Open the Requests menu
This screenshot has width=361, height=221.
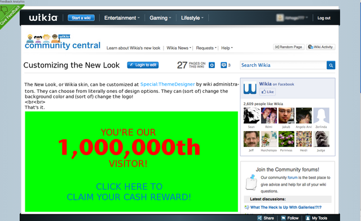206,48
